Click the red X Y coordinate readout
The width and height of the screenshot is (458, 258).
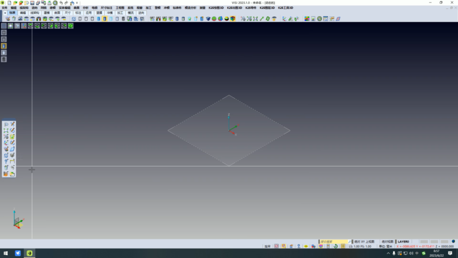coord(415,246)
